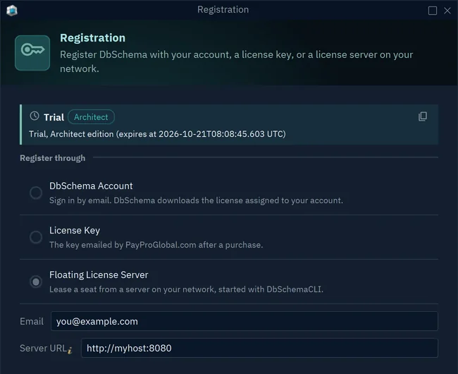Focus the Email input field
The image size is (458, 374).
(x=245, y=321)
